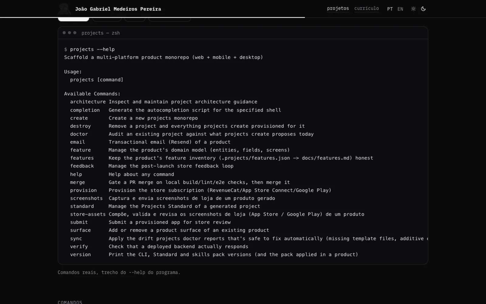Click 'submit' command name

click(79, 222)
